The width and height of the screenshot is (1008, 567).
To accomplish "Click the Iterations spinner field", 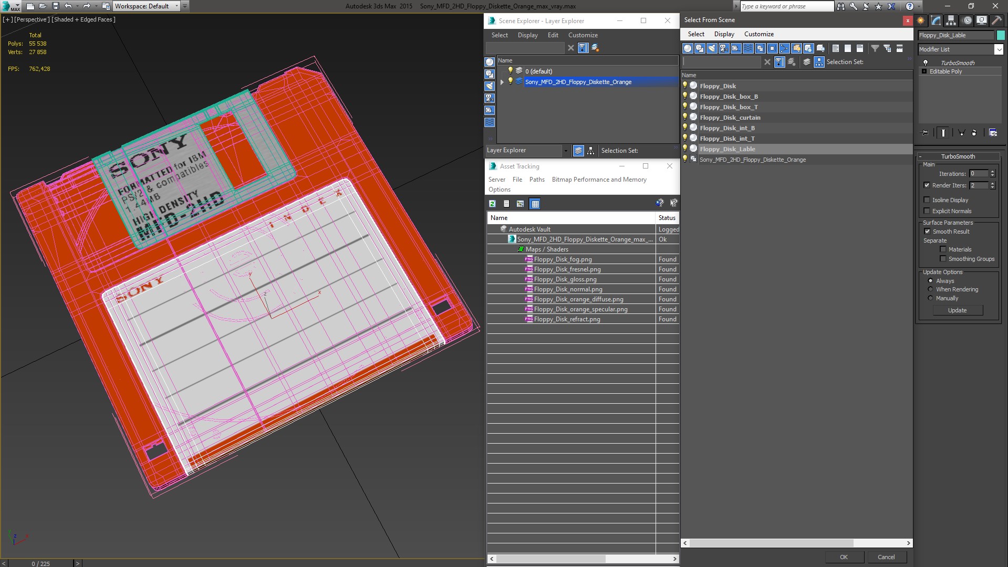I will [979, 174].
